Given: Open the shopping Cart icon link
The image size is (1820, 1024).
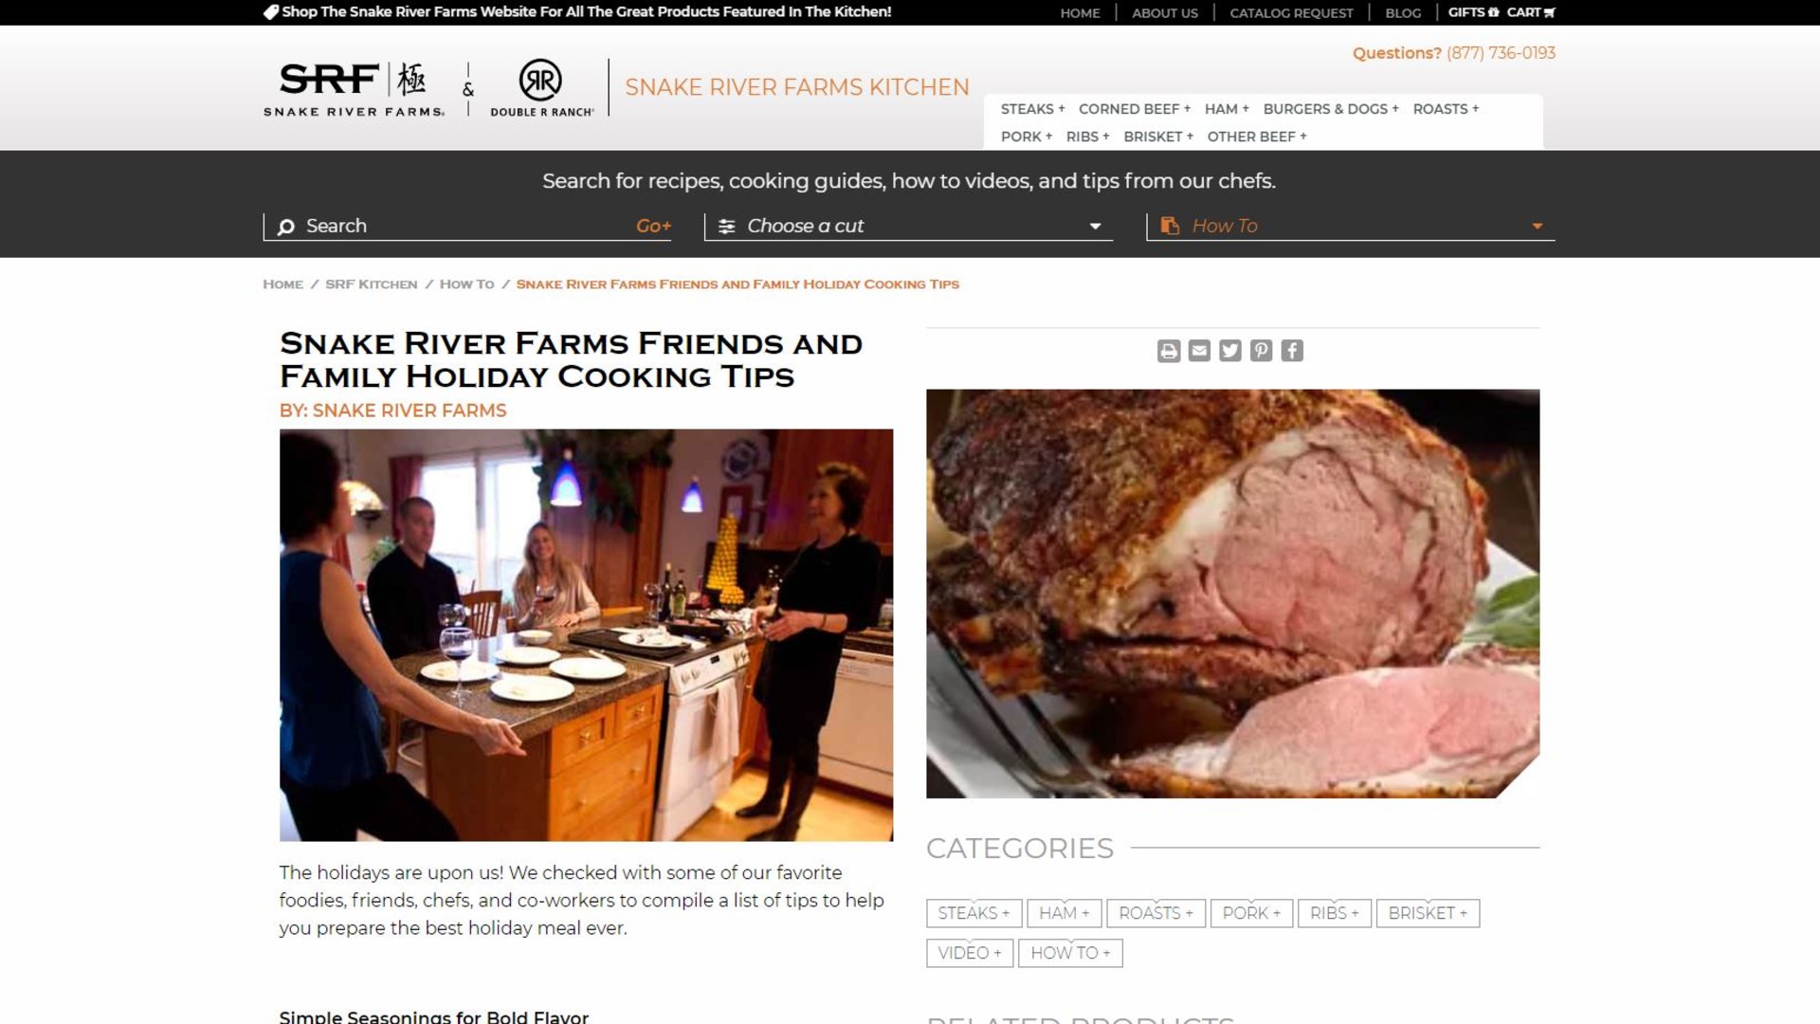Looking at the screenshot, I should [1531, 12].
